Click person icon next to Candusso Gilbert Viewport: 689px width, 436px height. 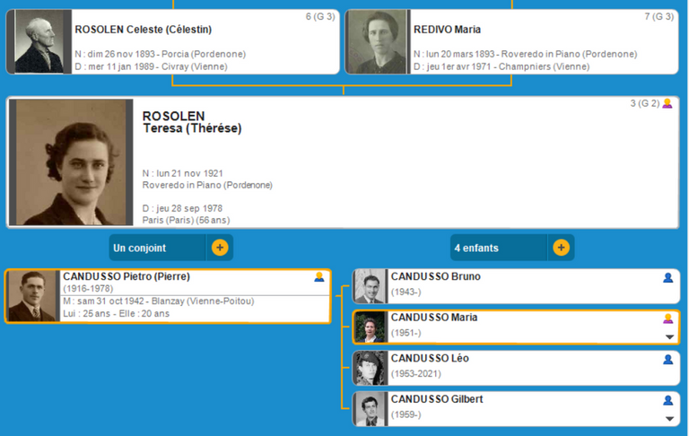click(x=667, y=400)
